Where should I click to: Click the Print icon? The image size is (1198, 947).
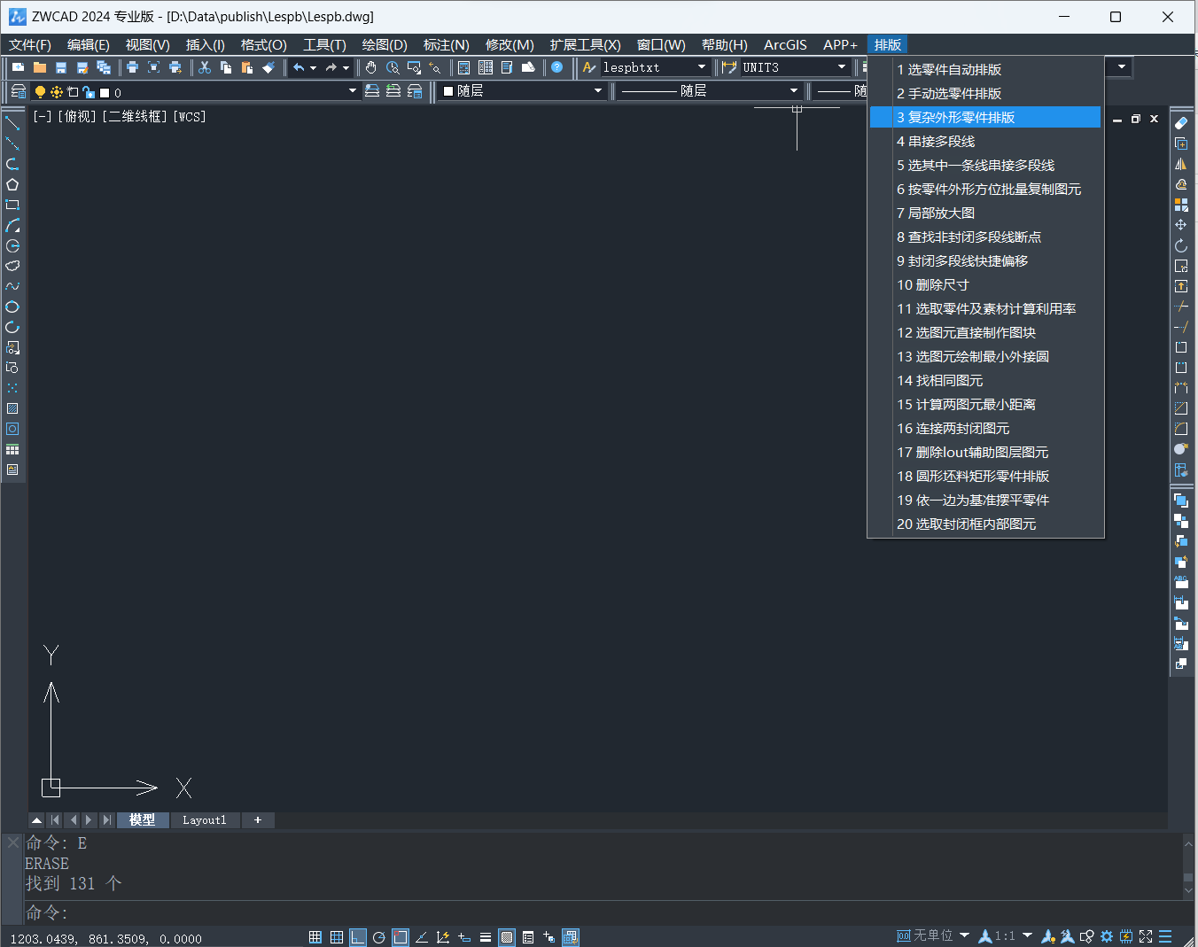pos(132,67)
